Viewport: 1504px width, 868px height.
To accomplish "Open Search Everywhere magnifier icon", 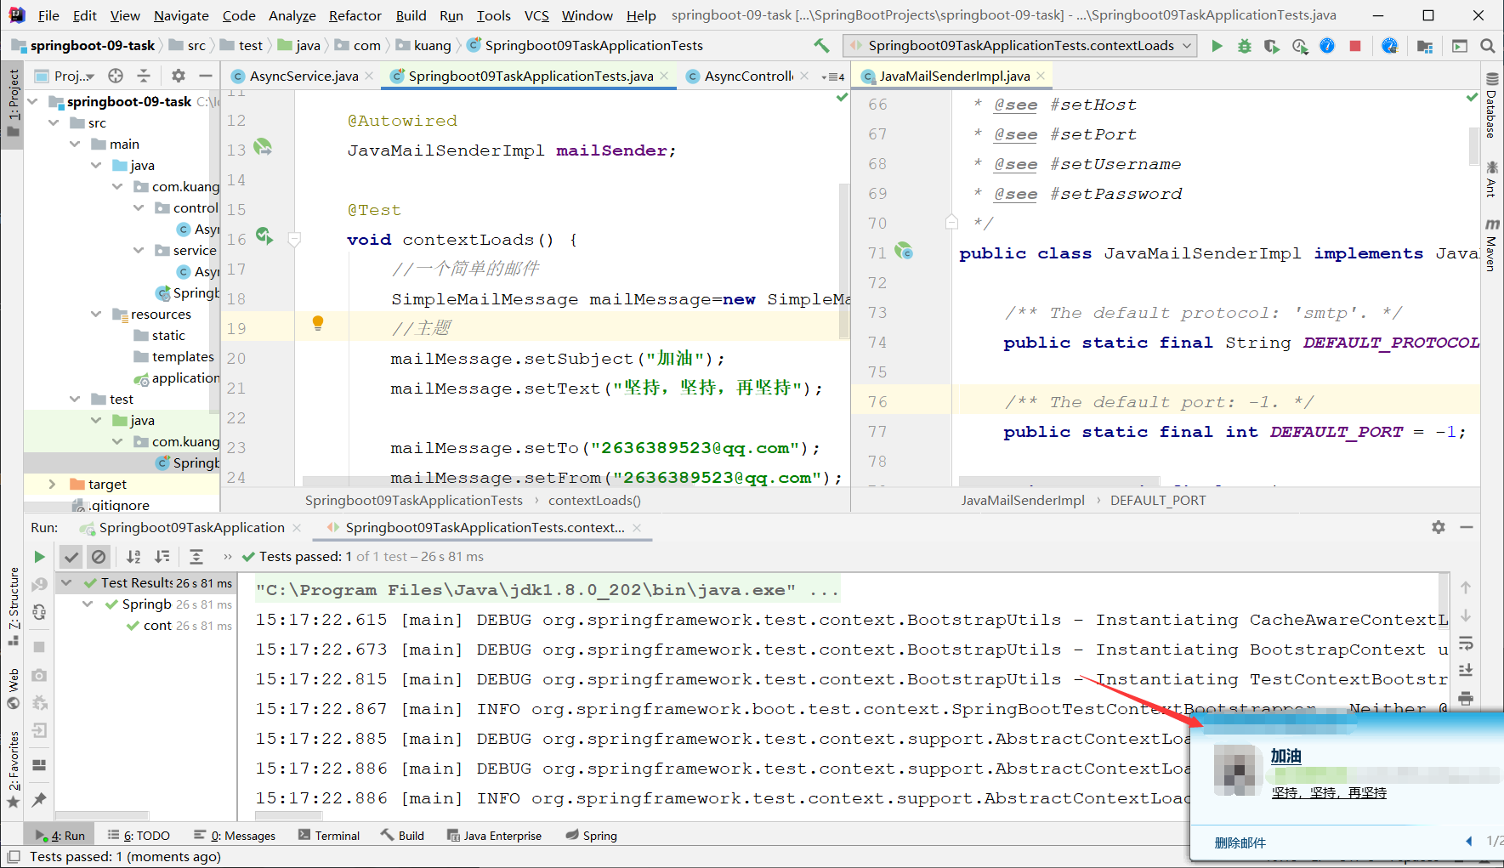I will pyautogui.click(x=1487, y=46).
